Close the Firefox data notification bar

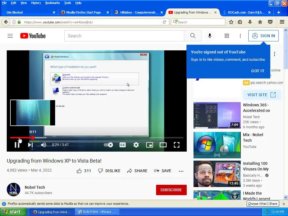tap(283, 204)
